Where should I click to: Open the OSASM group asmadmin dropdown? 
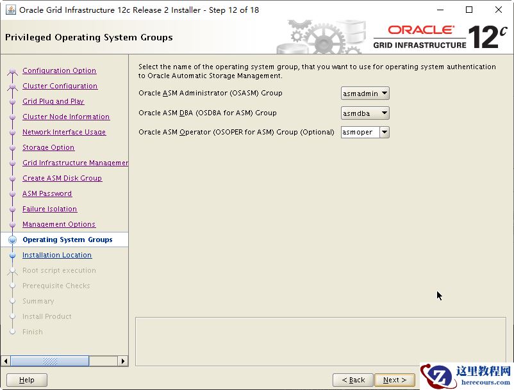365,93
